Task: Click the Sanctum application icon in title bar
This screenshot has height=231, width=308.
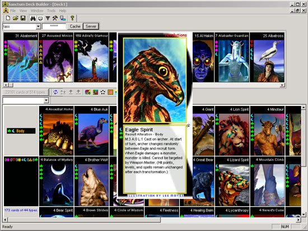Action: click(5, 4)
